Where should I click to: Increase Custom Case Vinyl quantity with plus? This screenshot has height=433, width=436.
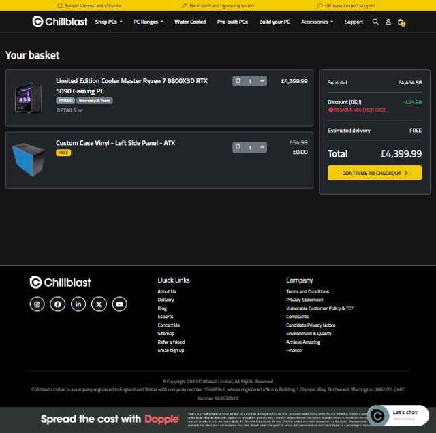point(262,147)
